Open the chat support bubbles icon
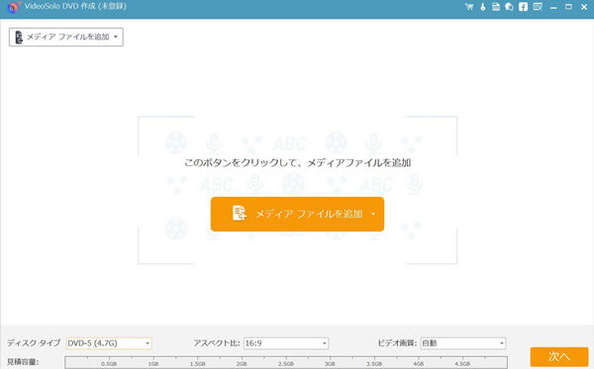 (x=509, y=7)
